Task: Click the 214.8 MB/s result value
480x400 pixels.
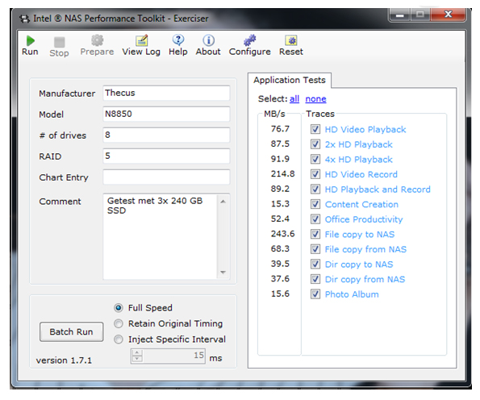Action: pyautogui.click(x=282, y=174)
